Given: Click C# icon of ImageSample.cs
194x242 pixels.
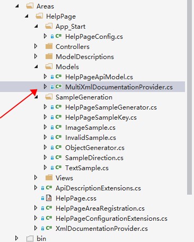Looking at the screenshot, I should click(58, 127).
